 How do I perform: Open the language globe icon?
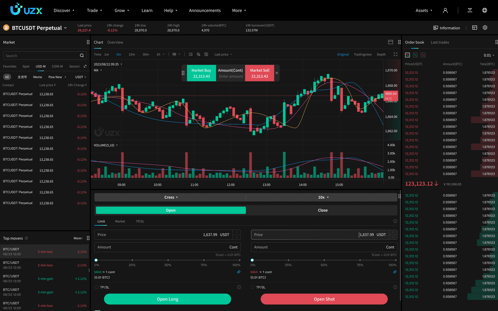pyautogui.click(x=485, y=10)
